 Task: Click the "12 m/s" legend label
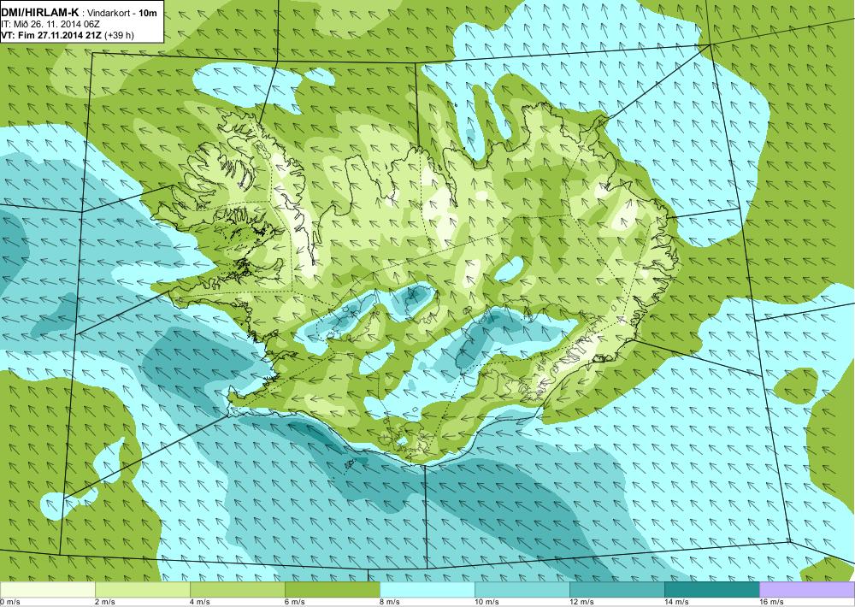pos(581,602)
